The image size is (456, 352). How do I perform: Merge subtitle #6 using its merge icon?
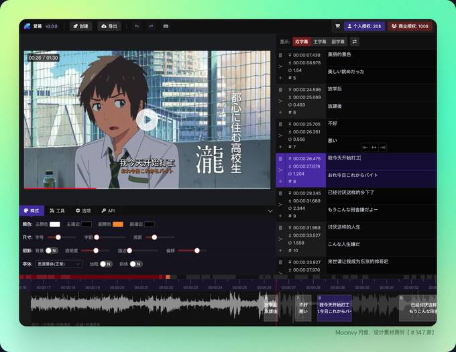click(280, 101)
